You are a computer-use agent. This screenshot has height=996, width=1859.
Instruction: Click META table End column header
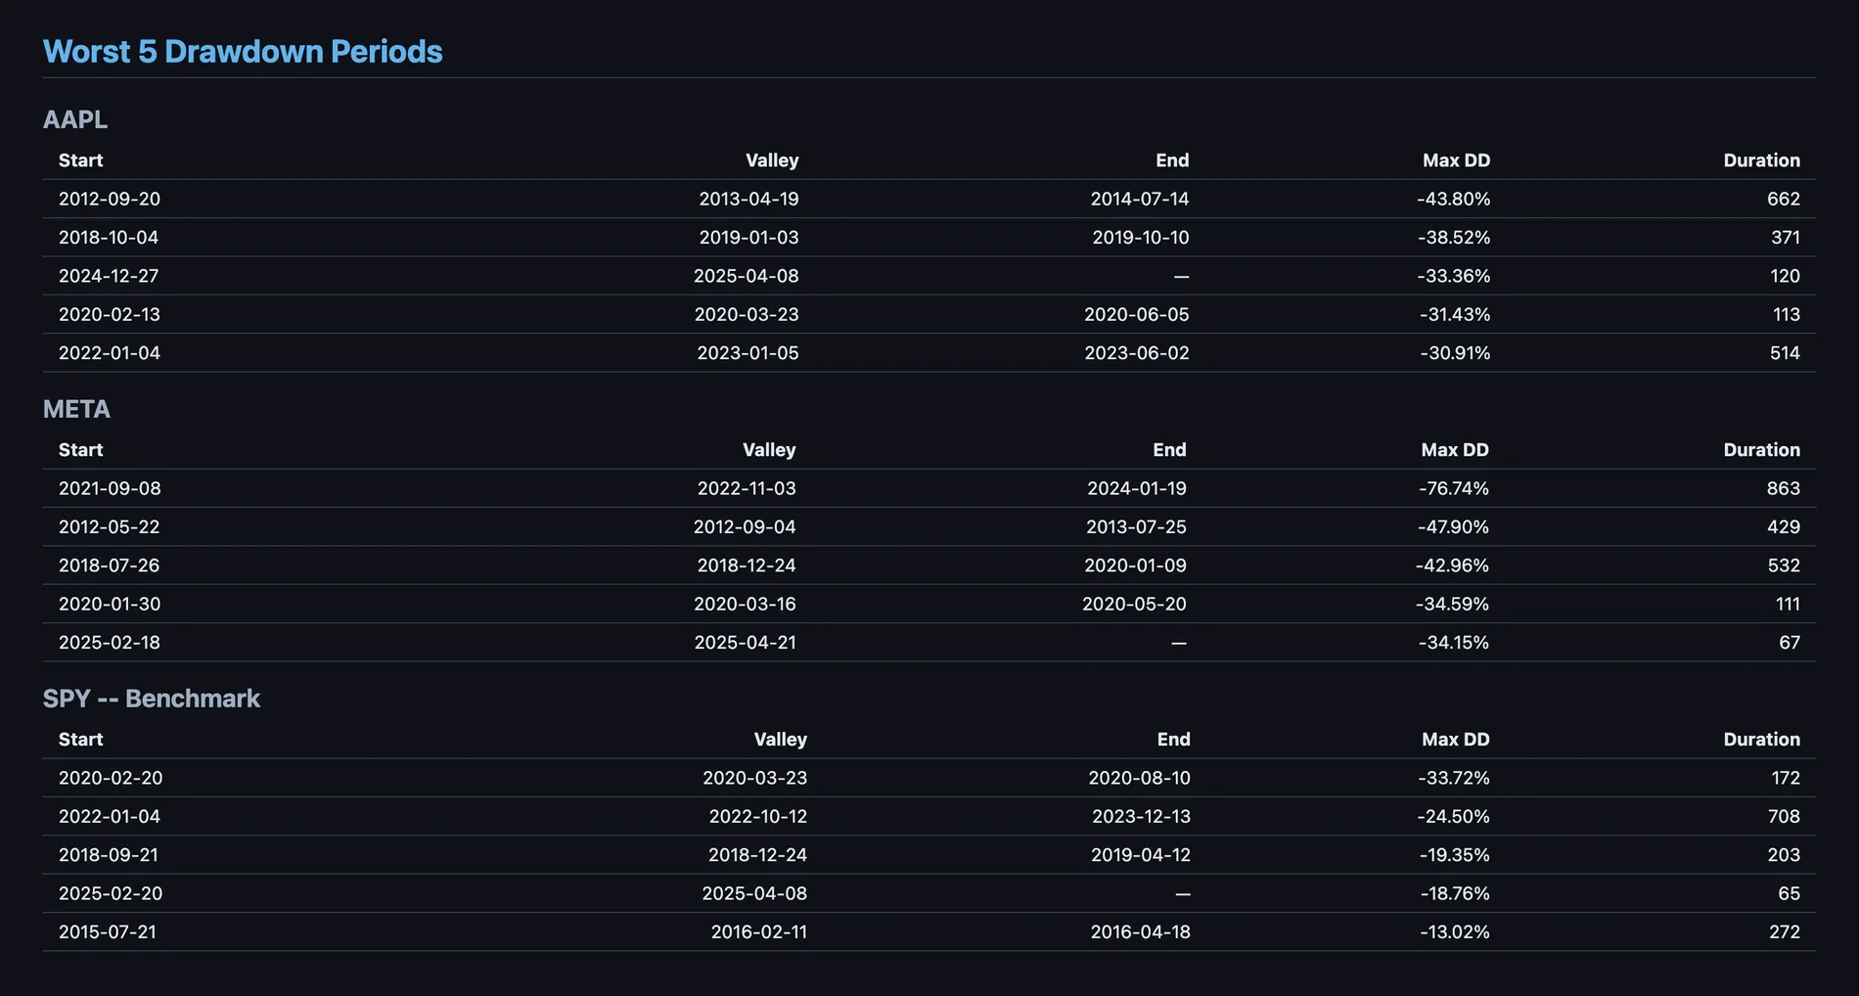tap(1169, 450)
